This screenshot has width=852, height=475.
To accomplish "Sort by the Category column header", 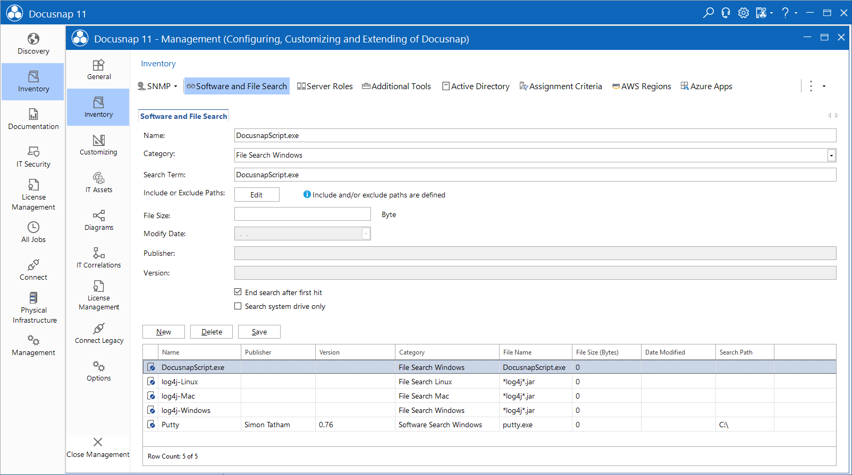I will 447,352.
